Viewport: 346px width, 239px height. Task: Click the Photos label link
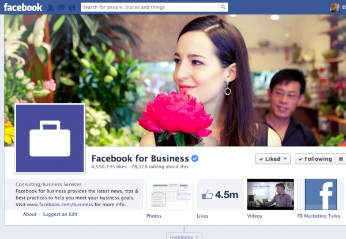(154, 216)
